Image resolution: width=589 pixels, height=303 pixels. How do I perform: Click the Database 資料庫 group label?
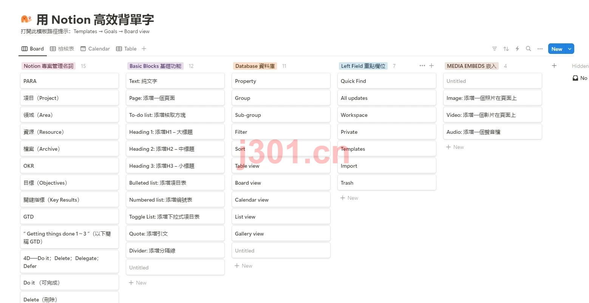[255, 66]
